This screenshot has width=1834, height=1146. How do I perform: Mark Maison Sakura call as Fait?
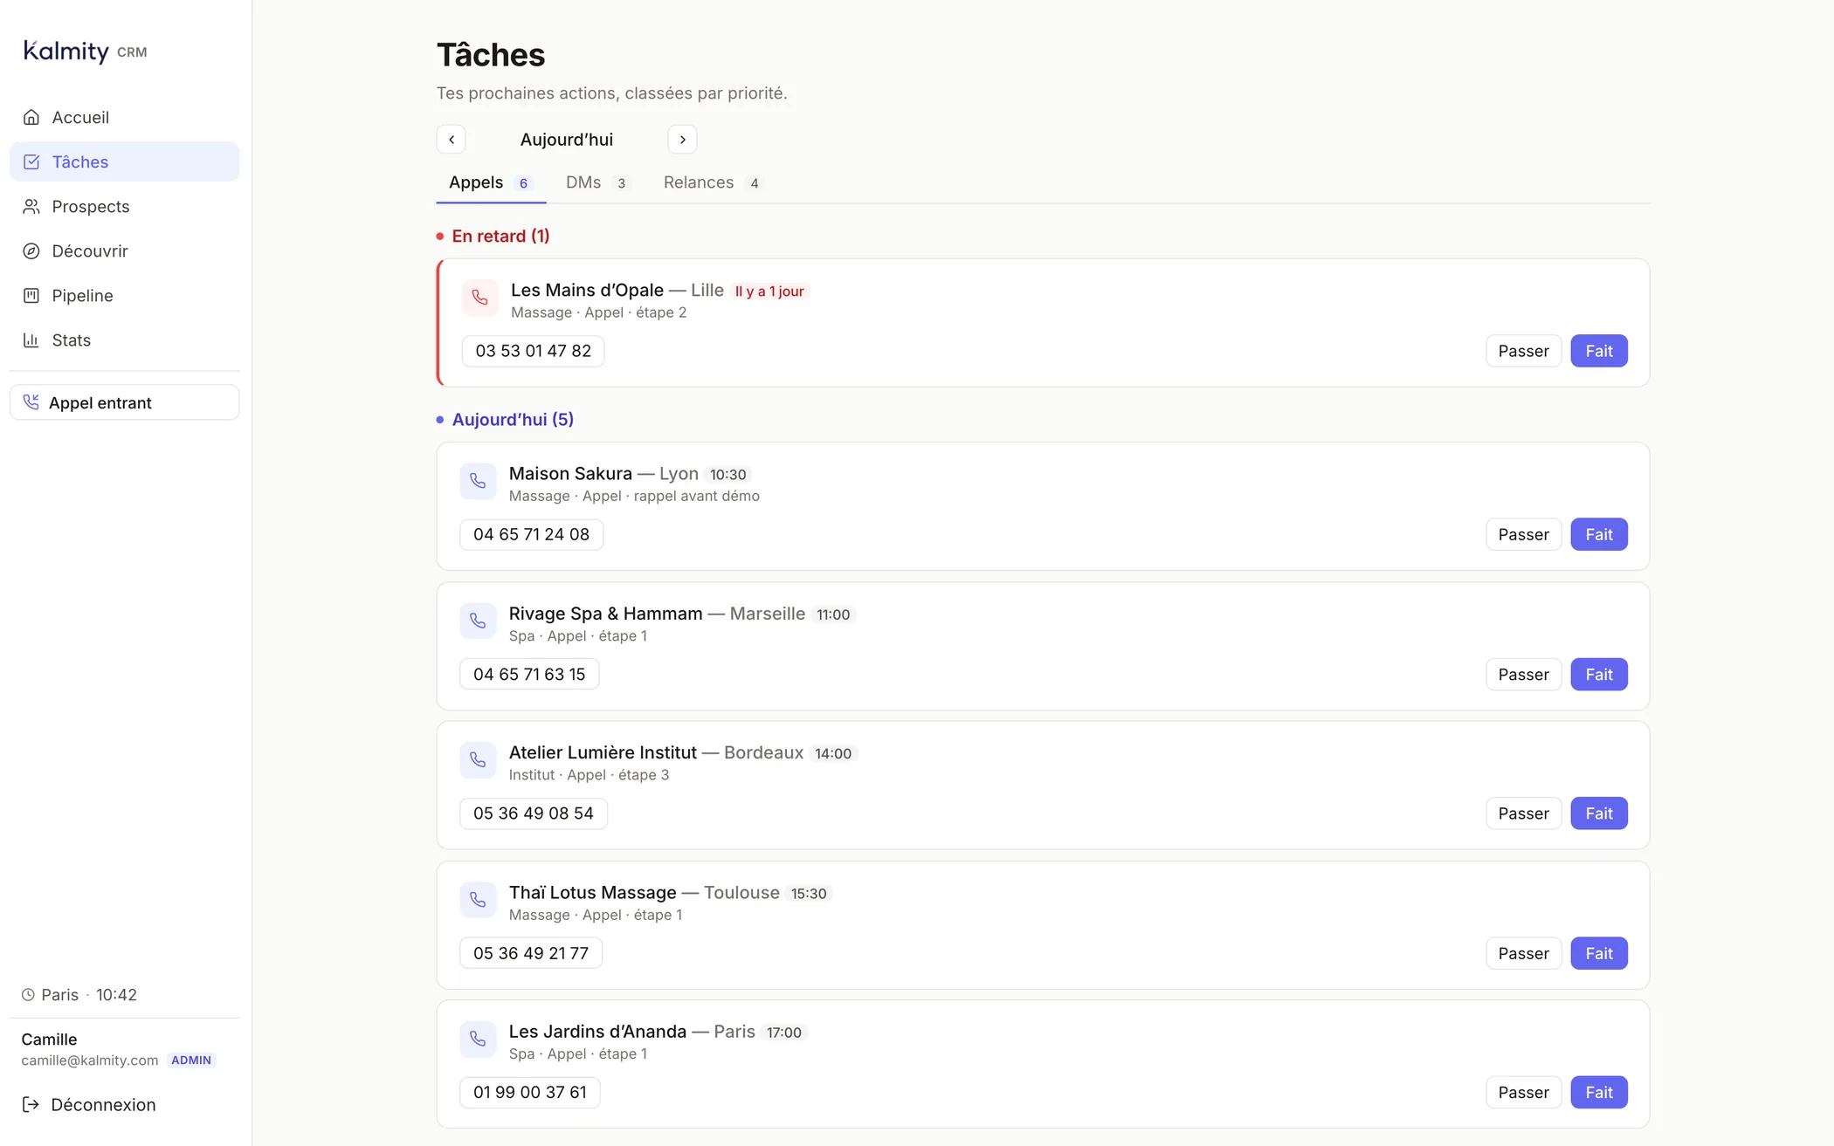coord(1598,534)
